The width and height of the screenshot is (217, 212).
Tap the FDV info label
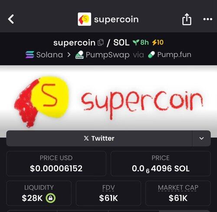tap(108, 188)
